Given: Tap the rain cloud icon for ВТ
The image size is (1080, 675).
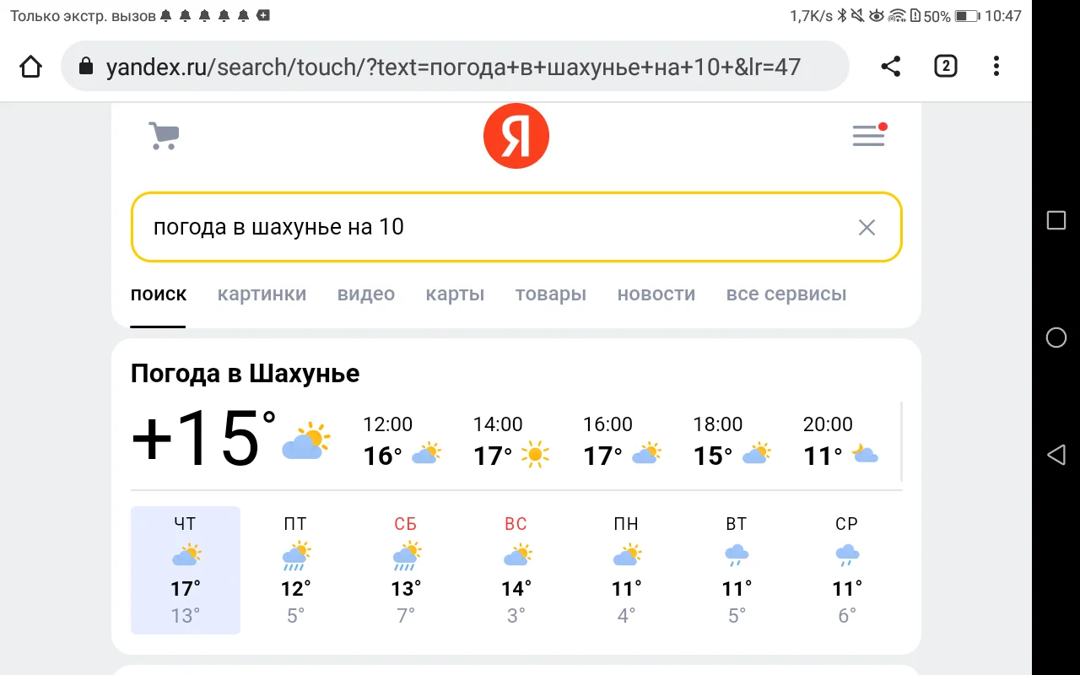Looking at the screenshot, I should 736,554.
